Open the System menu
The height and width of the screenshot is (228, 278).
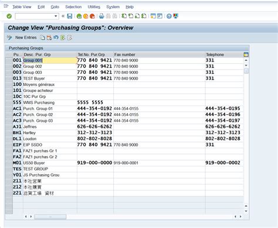click(x=113, y=7)
